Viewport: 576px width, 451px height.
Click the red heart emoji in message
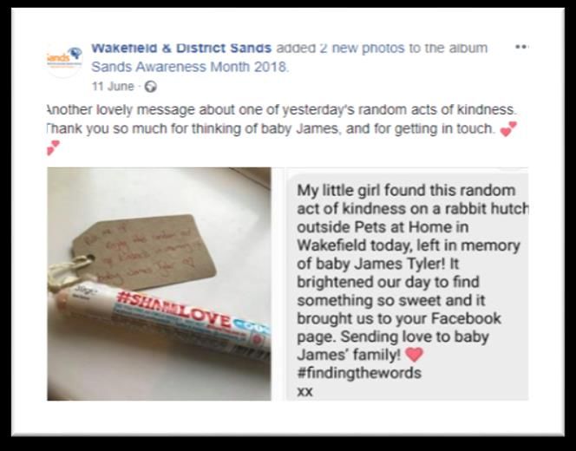(x=414, y=355)
